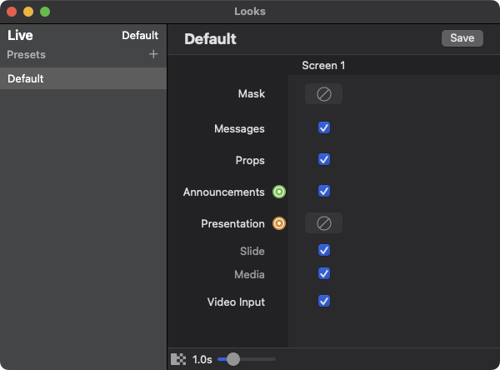This screenshot has height=370, width=500.
Task: Select the Default preset in sidebar
Action: click(83, 79)
